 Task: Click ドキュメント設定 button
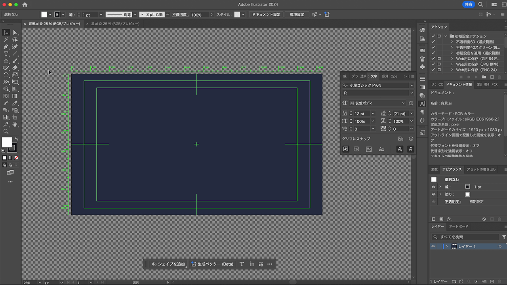[266, 15]
